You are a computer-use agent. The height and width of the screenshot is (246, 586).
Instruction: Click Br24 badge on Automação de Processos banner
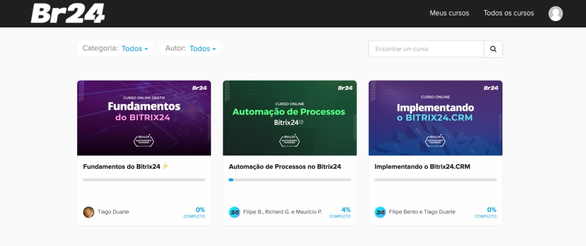pyautogui.click(x=345, y=88)
